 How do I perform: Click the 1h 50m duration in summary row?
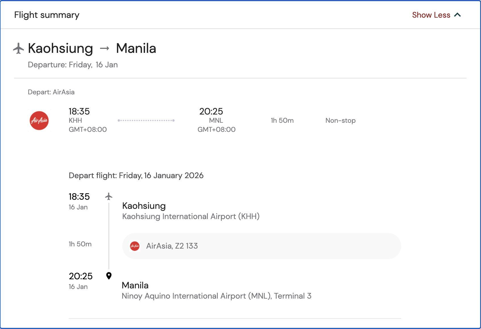pos(282,120)
